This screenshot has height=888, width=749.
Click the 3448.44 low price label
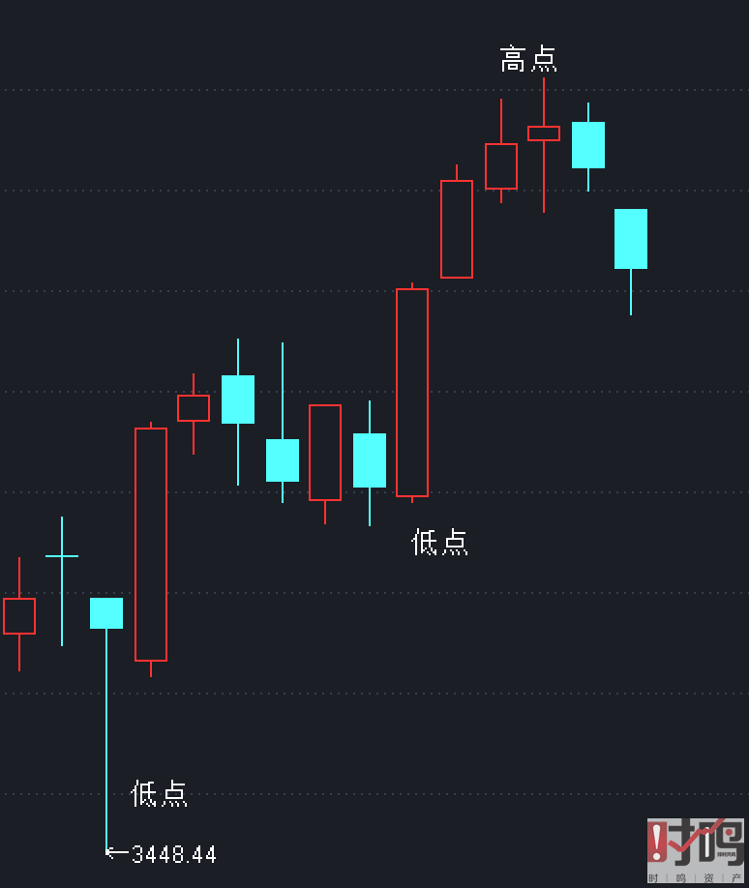pyautogui.click(x=174, y=855)
